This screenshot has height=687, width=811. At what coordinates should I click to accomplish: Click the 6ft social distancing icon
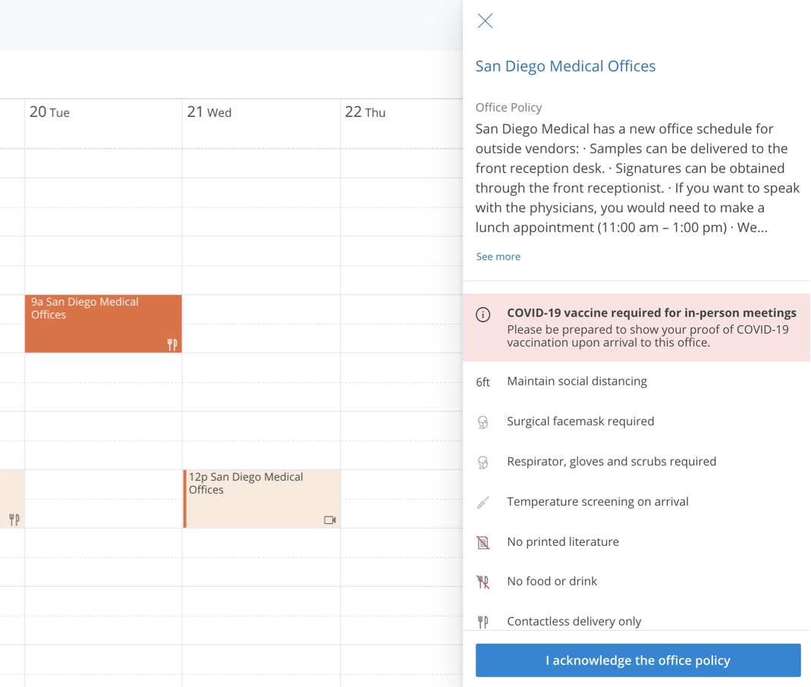[483, 382]
